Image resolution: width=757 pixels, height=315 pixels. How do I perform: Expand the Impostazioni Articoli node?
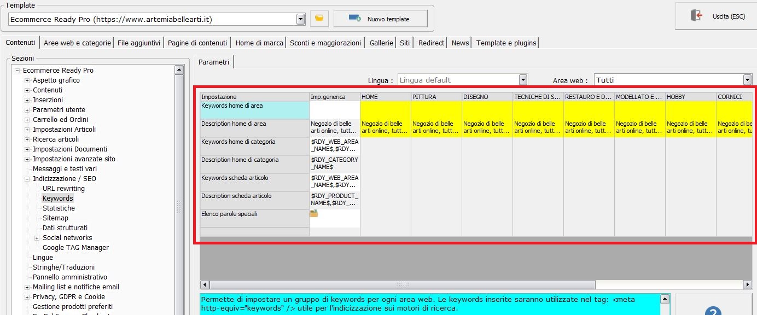(x=27, y=130)
